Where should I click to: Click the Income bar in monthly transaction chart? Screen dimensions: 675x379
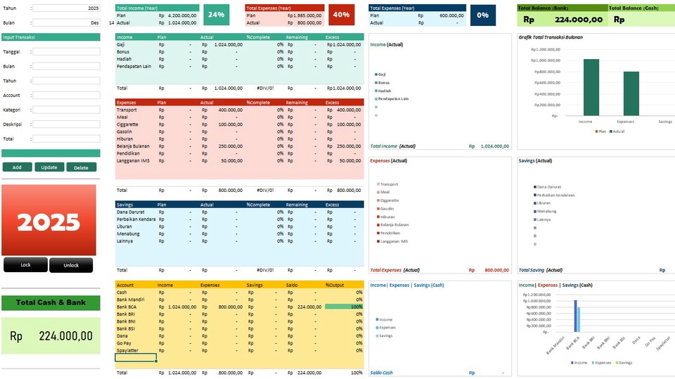[591, 87]
